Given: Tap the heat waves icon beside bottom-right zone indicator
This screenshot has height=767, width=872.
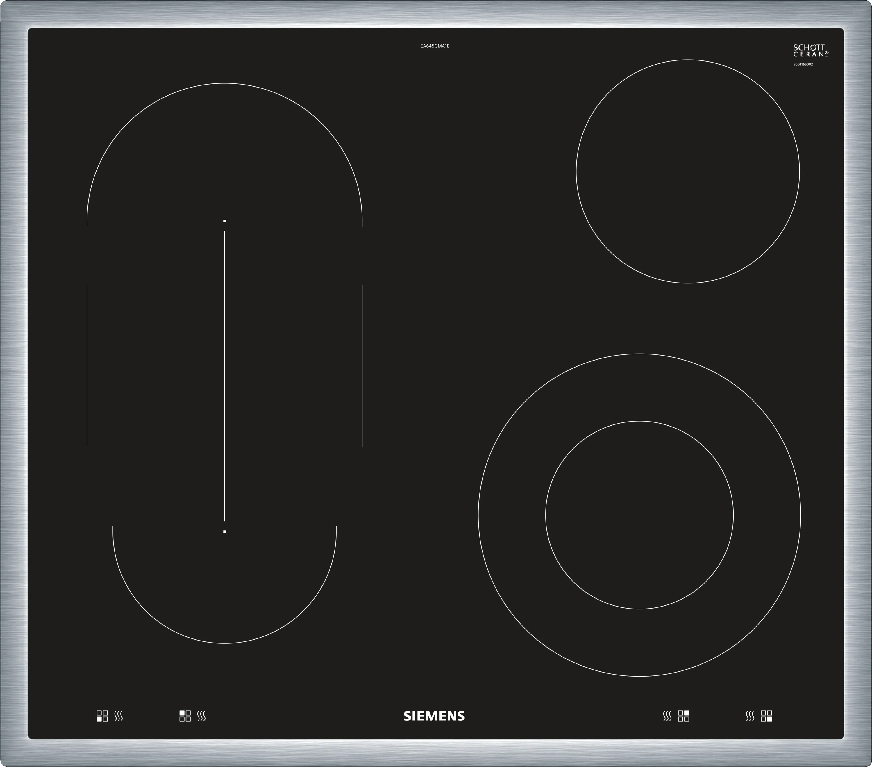Looking at the screenshot, I should pyautogui.click(x=750, y=716).
